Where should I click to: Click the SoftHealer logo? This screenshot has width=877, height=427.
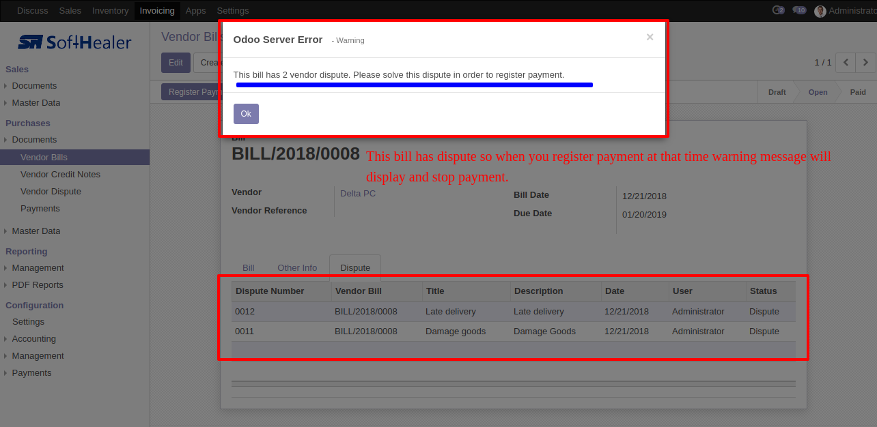tap(74, 42)
